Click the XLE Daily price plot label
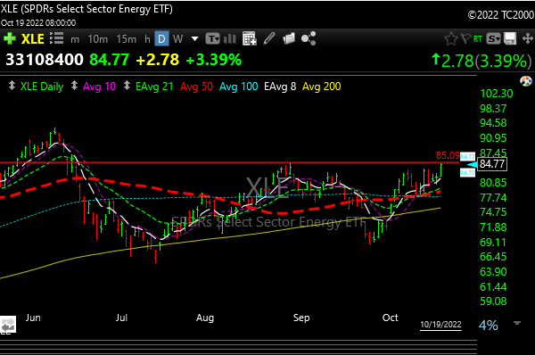The image size is (535, 355). 42,87
